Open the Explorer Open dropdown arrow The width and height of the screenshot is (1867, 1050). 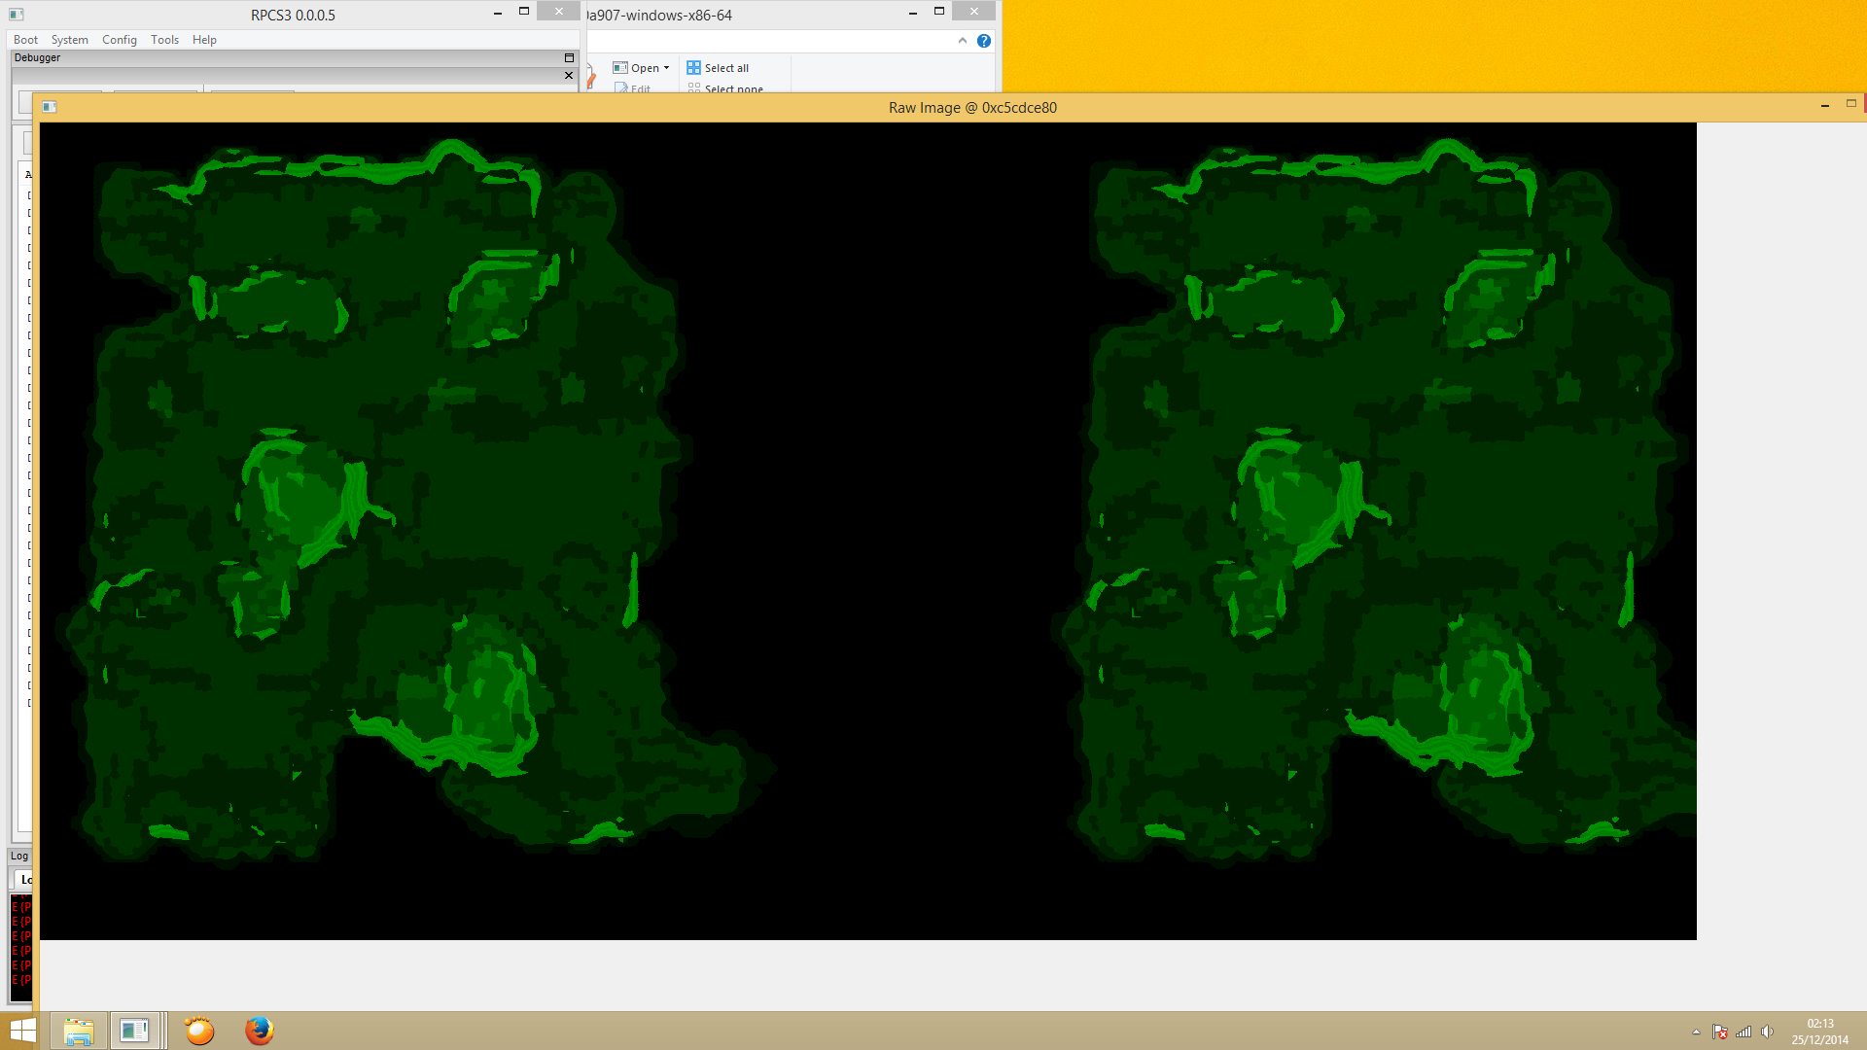click(666, 68)
